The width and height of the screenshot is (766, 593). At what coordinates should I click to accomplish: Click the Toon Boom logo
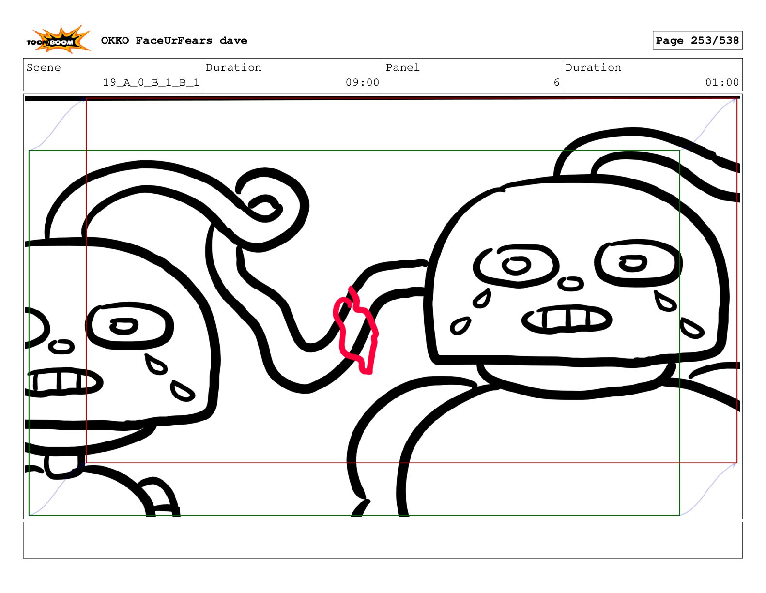[59, 40]
